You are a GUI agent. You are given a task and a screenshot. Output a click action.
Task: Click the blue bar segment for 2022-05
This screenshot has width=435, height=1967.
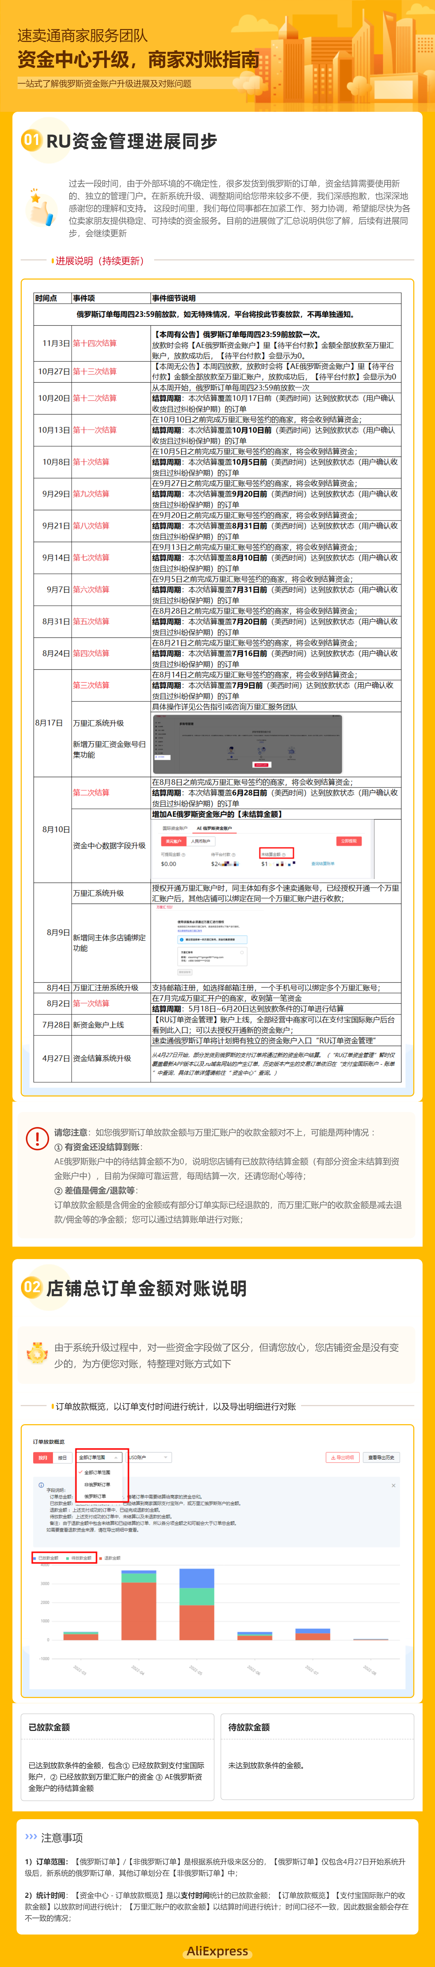coord(197,1578)
